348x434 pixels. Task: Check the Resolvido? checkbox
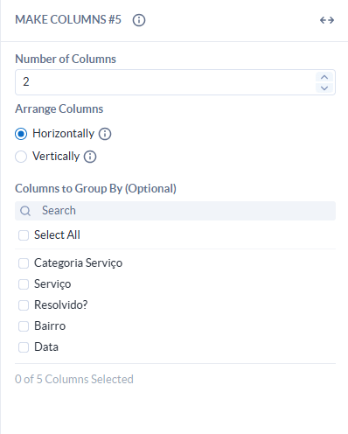[x=24, y=305]
